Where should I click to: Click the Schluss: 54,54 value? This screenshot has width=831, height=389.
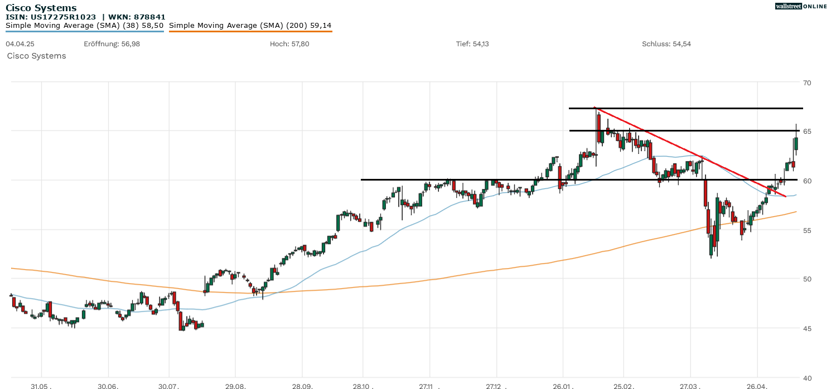[666, 43]
